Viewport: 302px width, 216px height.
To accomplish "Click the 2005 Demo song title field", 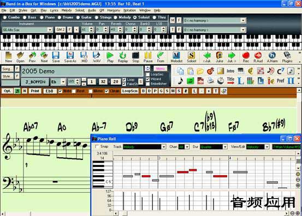I will point(82,71).
